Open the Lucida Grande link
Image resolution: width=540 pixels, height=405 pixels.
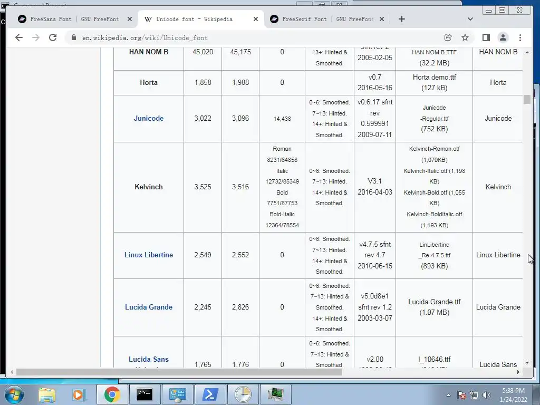[148, 307]
